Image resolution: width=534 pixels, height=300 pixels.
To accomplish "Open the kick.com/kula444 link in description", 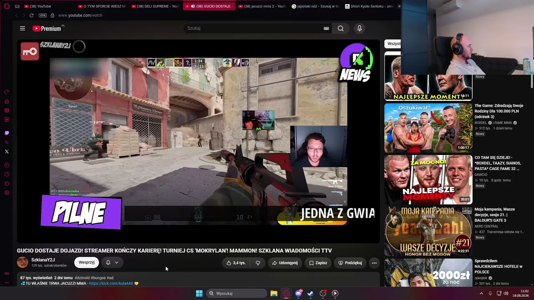I will (111, 283).
